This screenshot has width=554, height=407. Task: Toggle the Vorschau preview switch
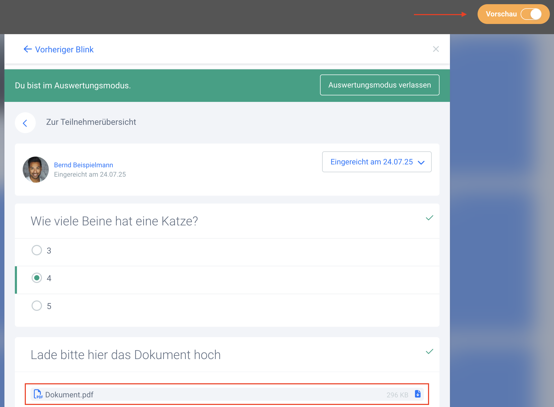[531, 14]
